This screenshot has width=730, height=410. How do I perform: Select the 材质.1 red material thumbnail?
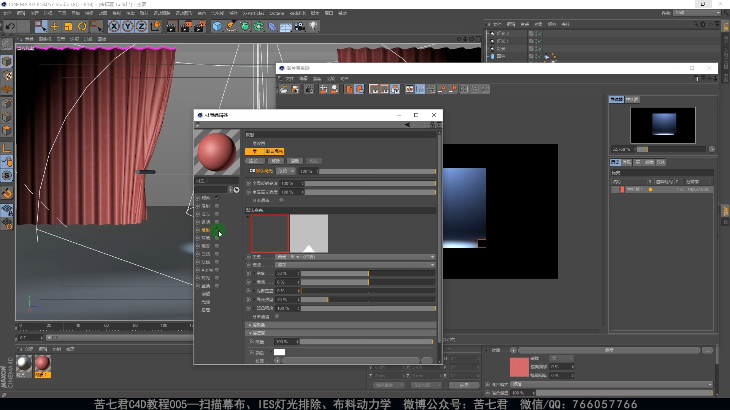[43, 364]
